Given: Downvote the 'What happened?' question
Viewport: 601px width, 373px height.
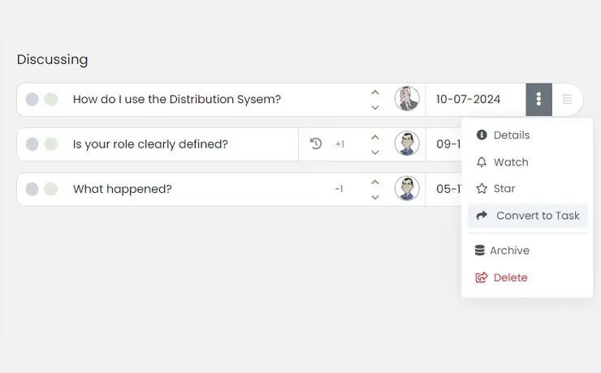Looking at the screenshot, I should (374, 197).
